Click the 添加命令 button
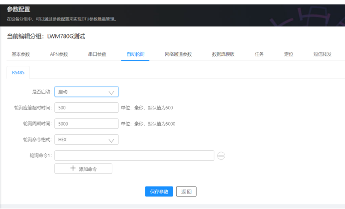The width and height of the screenshot is (345, 209). [83, 169]
